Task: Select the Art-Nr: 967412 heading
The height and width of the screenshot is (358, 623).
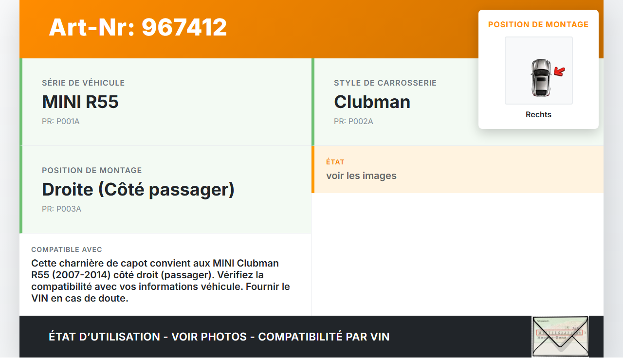Action: 138,27
